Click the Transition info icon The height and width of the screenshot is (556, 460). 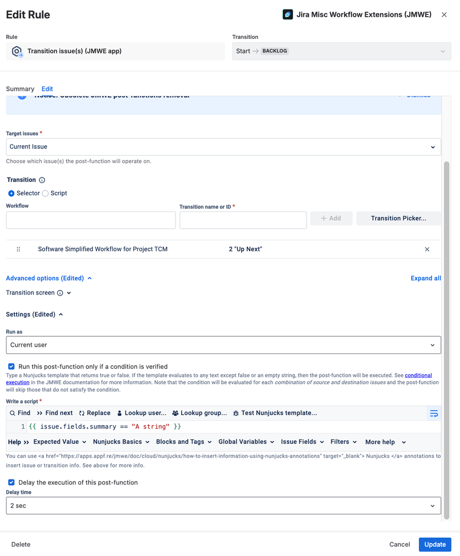point(42,180)
